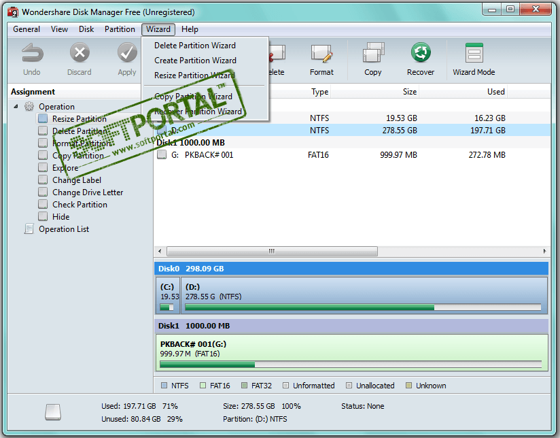Click the Format toolbar icon

pyautogui.click(x=321, y=53)
